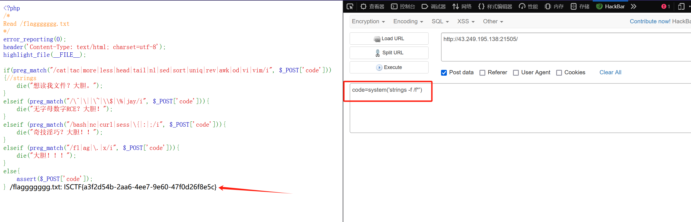
Task: Click the Load URL button
Action: pyautogui.click(x=389, y=39)
